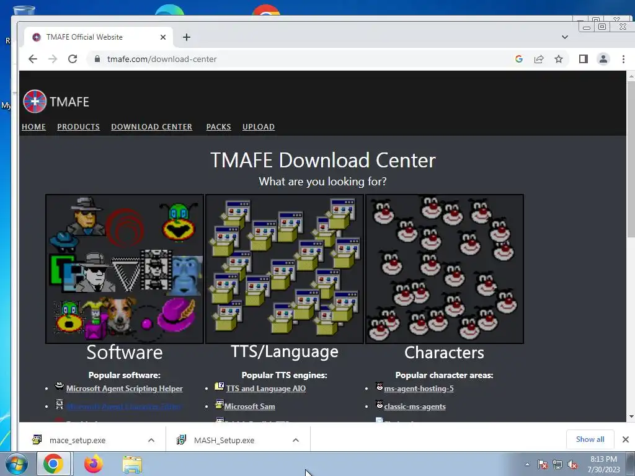Click the network tray icon
The height and width of the screenshot is (476, 635).
tap(557, 465)
